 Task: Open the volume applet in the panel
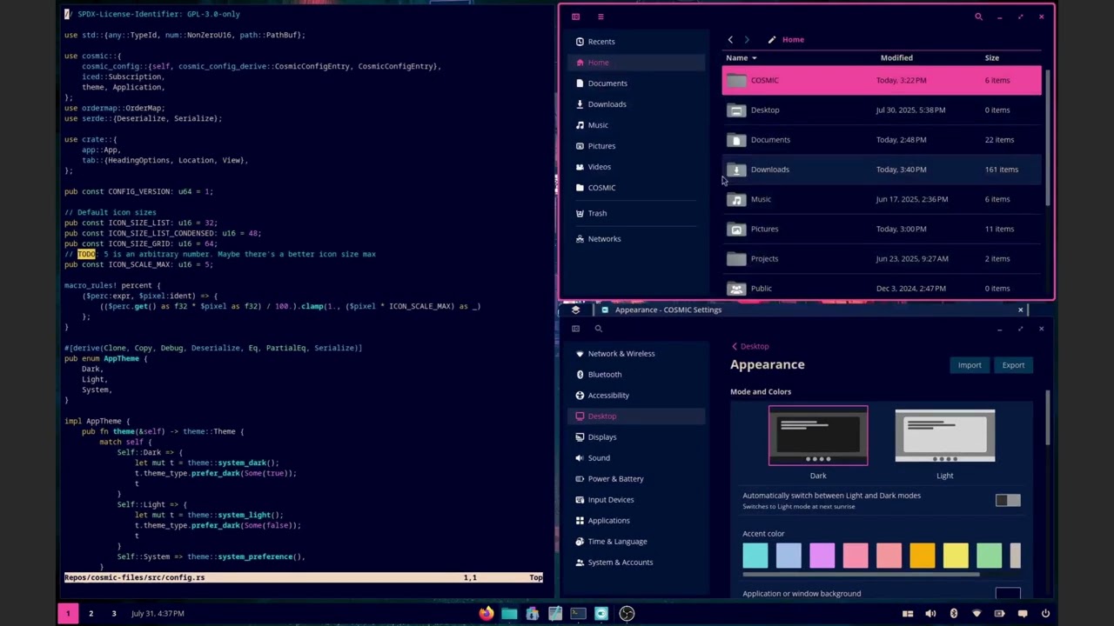(930, 614)
